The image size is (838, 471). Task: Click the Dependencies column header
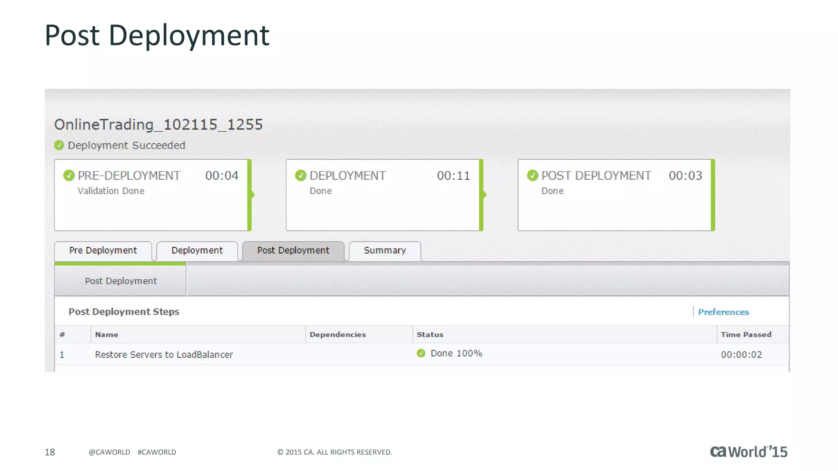pos(338,334)
